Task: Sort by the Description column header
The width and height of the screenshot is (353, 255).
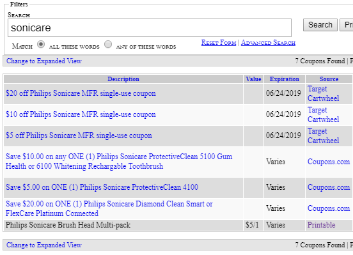Action: click(x=123, y=79)
